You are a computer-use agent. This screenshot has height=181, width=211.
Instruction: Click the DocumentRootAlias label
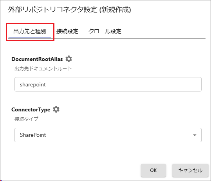[37, 59]
